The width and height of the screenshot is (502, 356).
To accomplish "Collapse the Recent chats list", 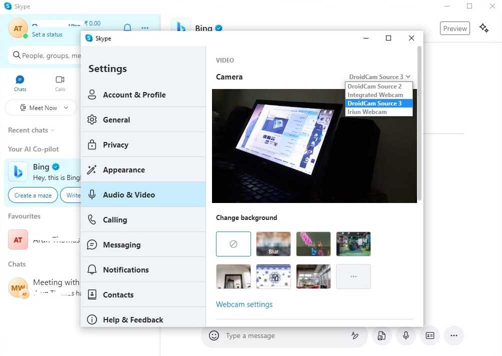I will point(31,130).
